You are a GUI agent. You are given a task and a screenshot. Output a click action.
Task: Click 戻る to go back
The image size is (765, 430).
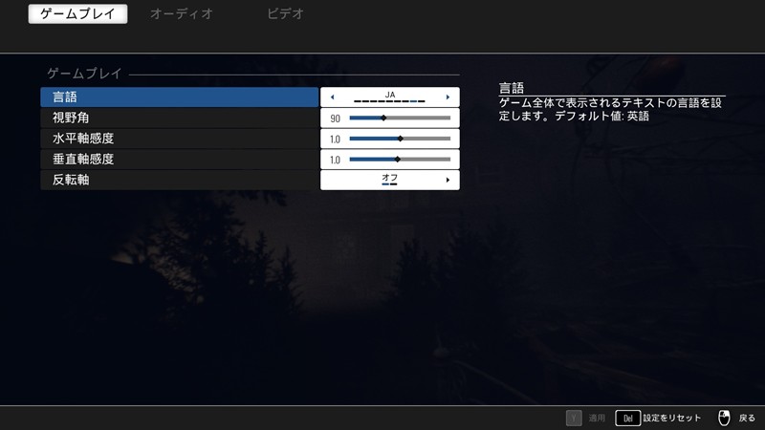(x=747, y=418)
